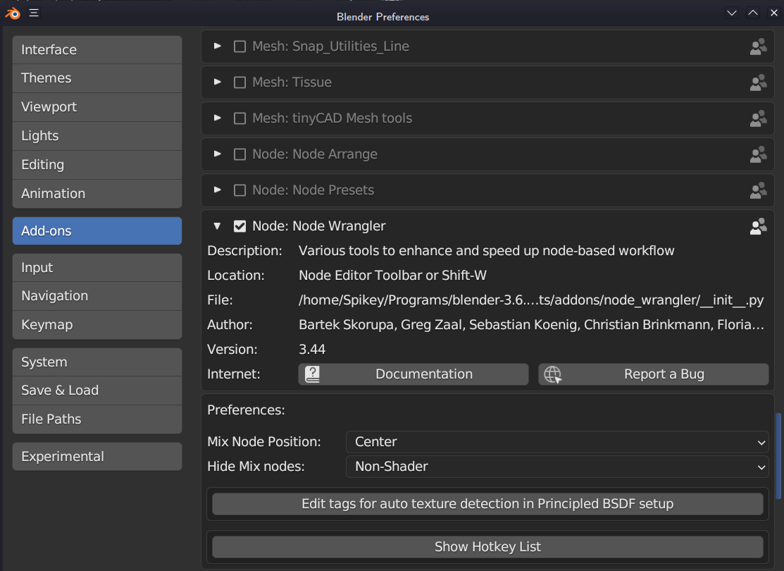Image resolution: width=784 pixels, height=571 pixels.
Task: Enable the Mesh: Tissue add-on checkbox
Action: click(x=239, y=82)
